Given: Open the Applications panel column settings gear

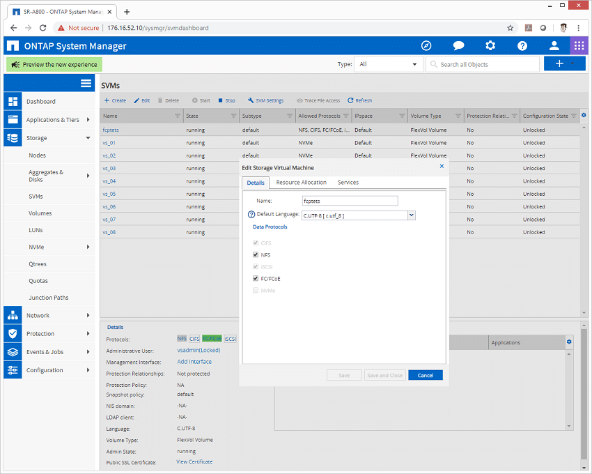Looking at the screenshot, I should (569, 342).
